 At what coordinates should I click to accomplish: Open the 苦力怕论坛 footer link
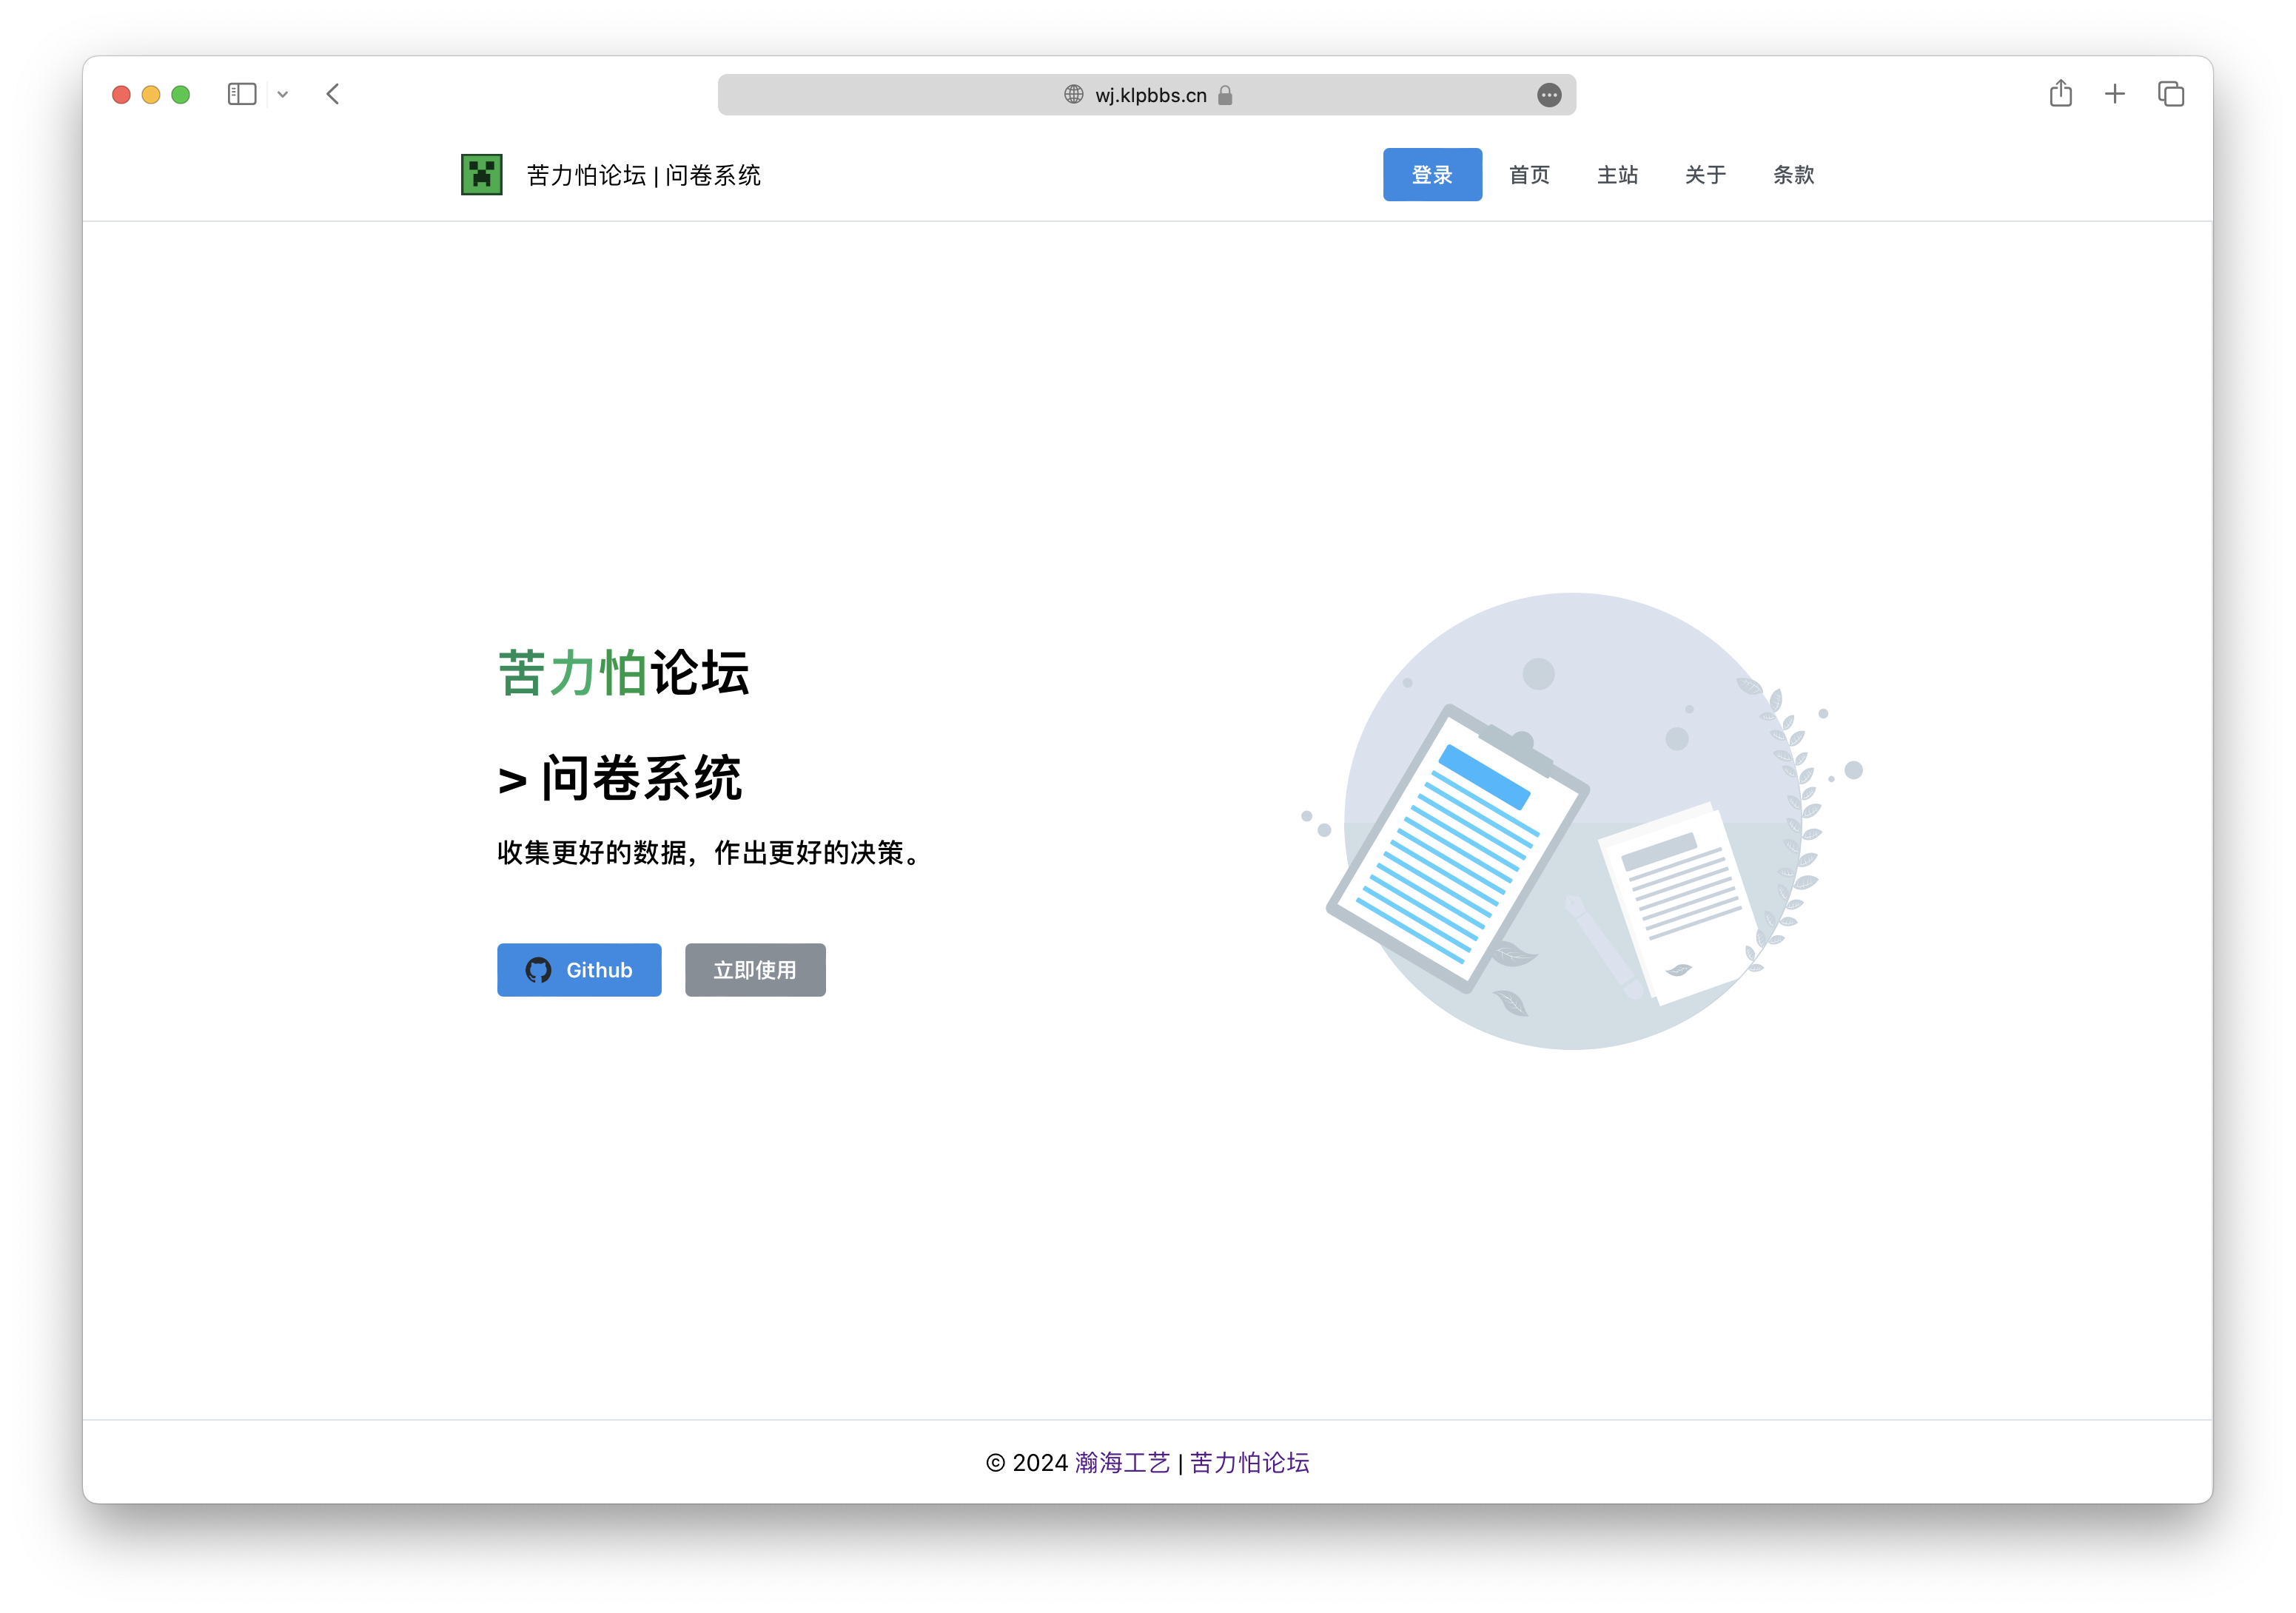tap(1249, 1463)
